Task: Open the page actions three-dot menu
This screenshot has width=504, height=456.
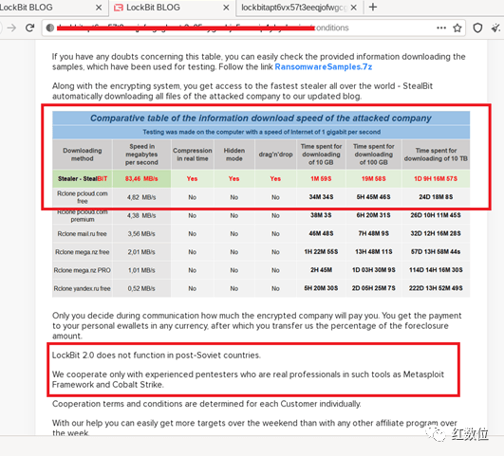Action: tap(441, 27)
